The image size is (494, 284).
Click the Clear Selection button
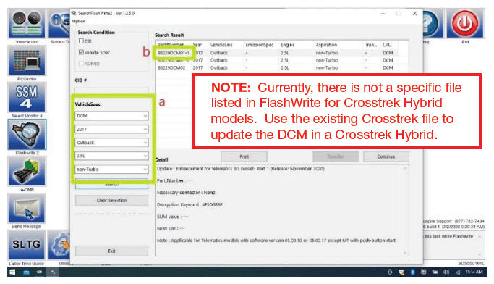tap(111, 201)
